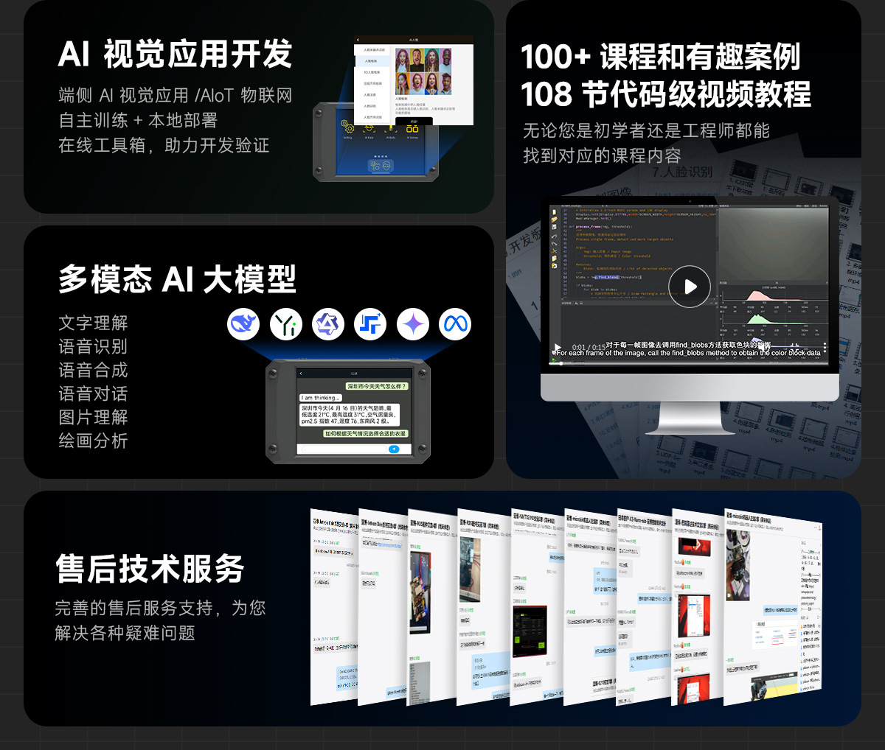Open the AI Scenes icon on device home
Screen dimensions: 885x750
point(413,128)
